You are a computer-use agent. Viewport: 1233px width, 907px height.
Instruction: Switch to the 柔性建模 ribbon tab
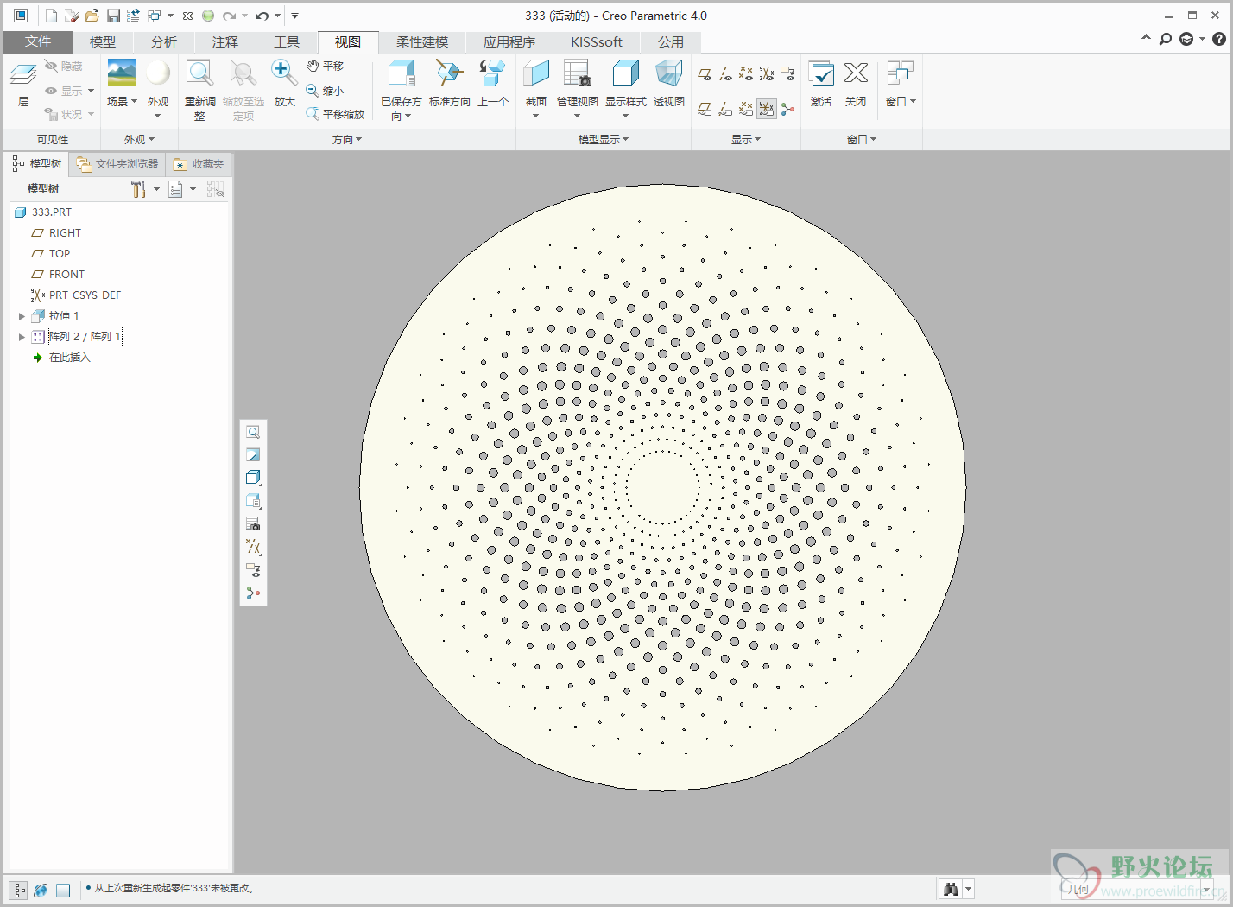(422, 41)
